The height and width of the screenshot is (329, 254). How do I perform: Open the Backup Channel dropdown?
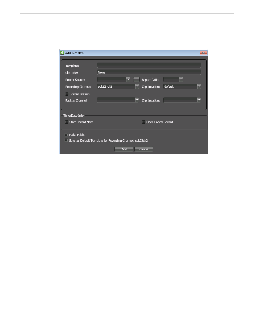137,100
